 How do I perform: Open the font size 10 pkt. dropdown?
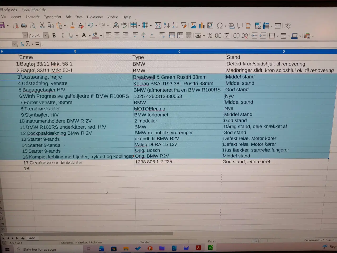pyautogui.click(x=46, y=35)
